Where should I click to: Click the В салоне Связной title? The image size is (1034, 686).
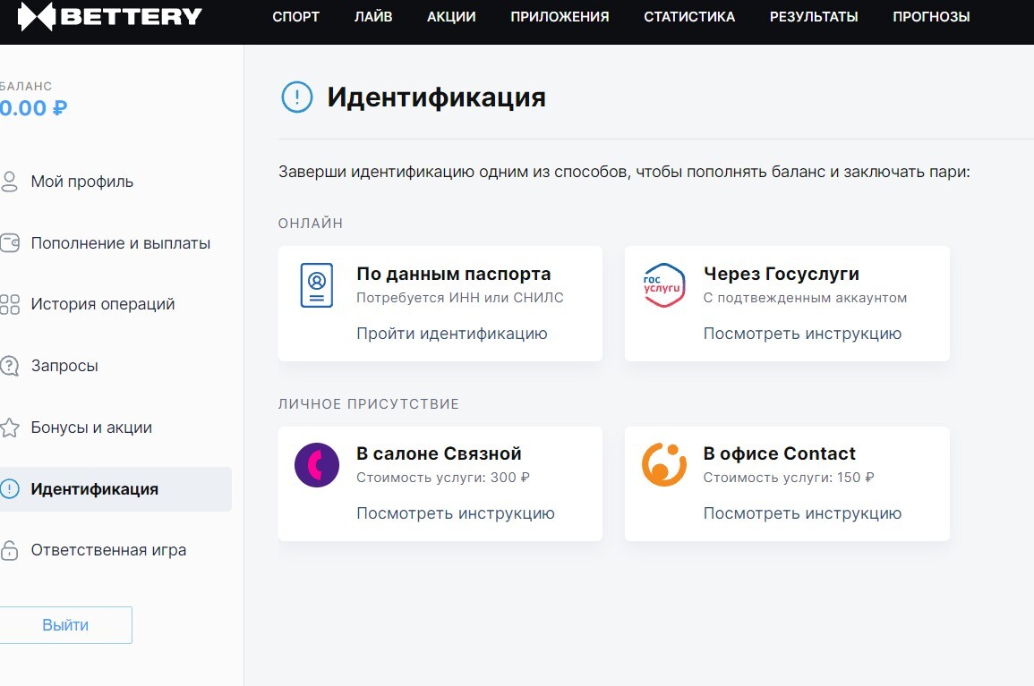(440, 453)
